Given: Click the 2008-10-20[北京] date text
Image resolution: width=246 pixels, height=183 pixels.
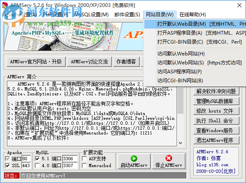Looking at the screenshot, I should click(216, 171).
